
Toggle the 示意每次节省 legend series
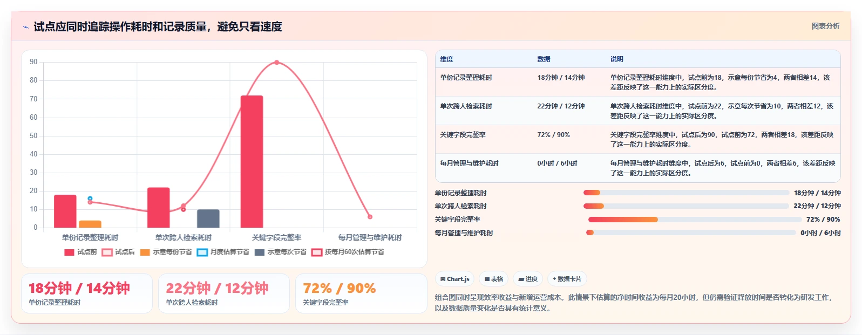click(281, 252)
